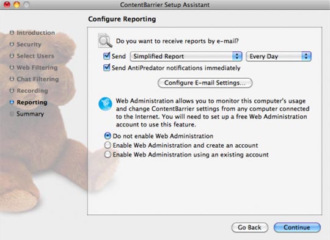Toggle Send AntiPredator notifications immediately checkbox
330x240 pixels.
(107, 68)
